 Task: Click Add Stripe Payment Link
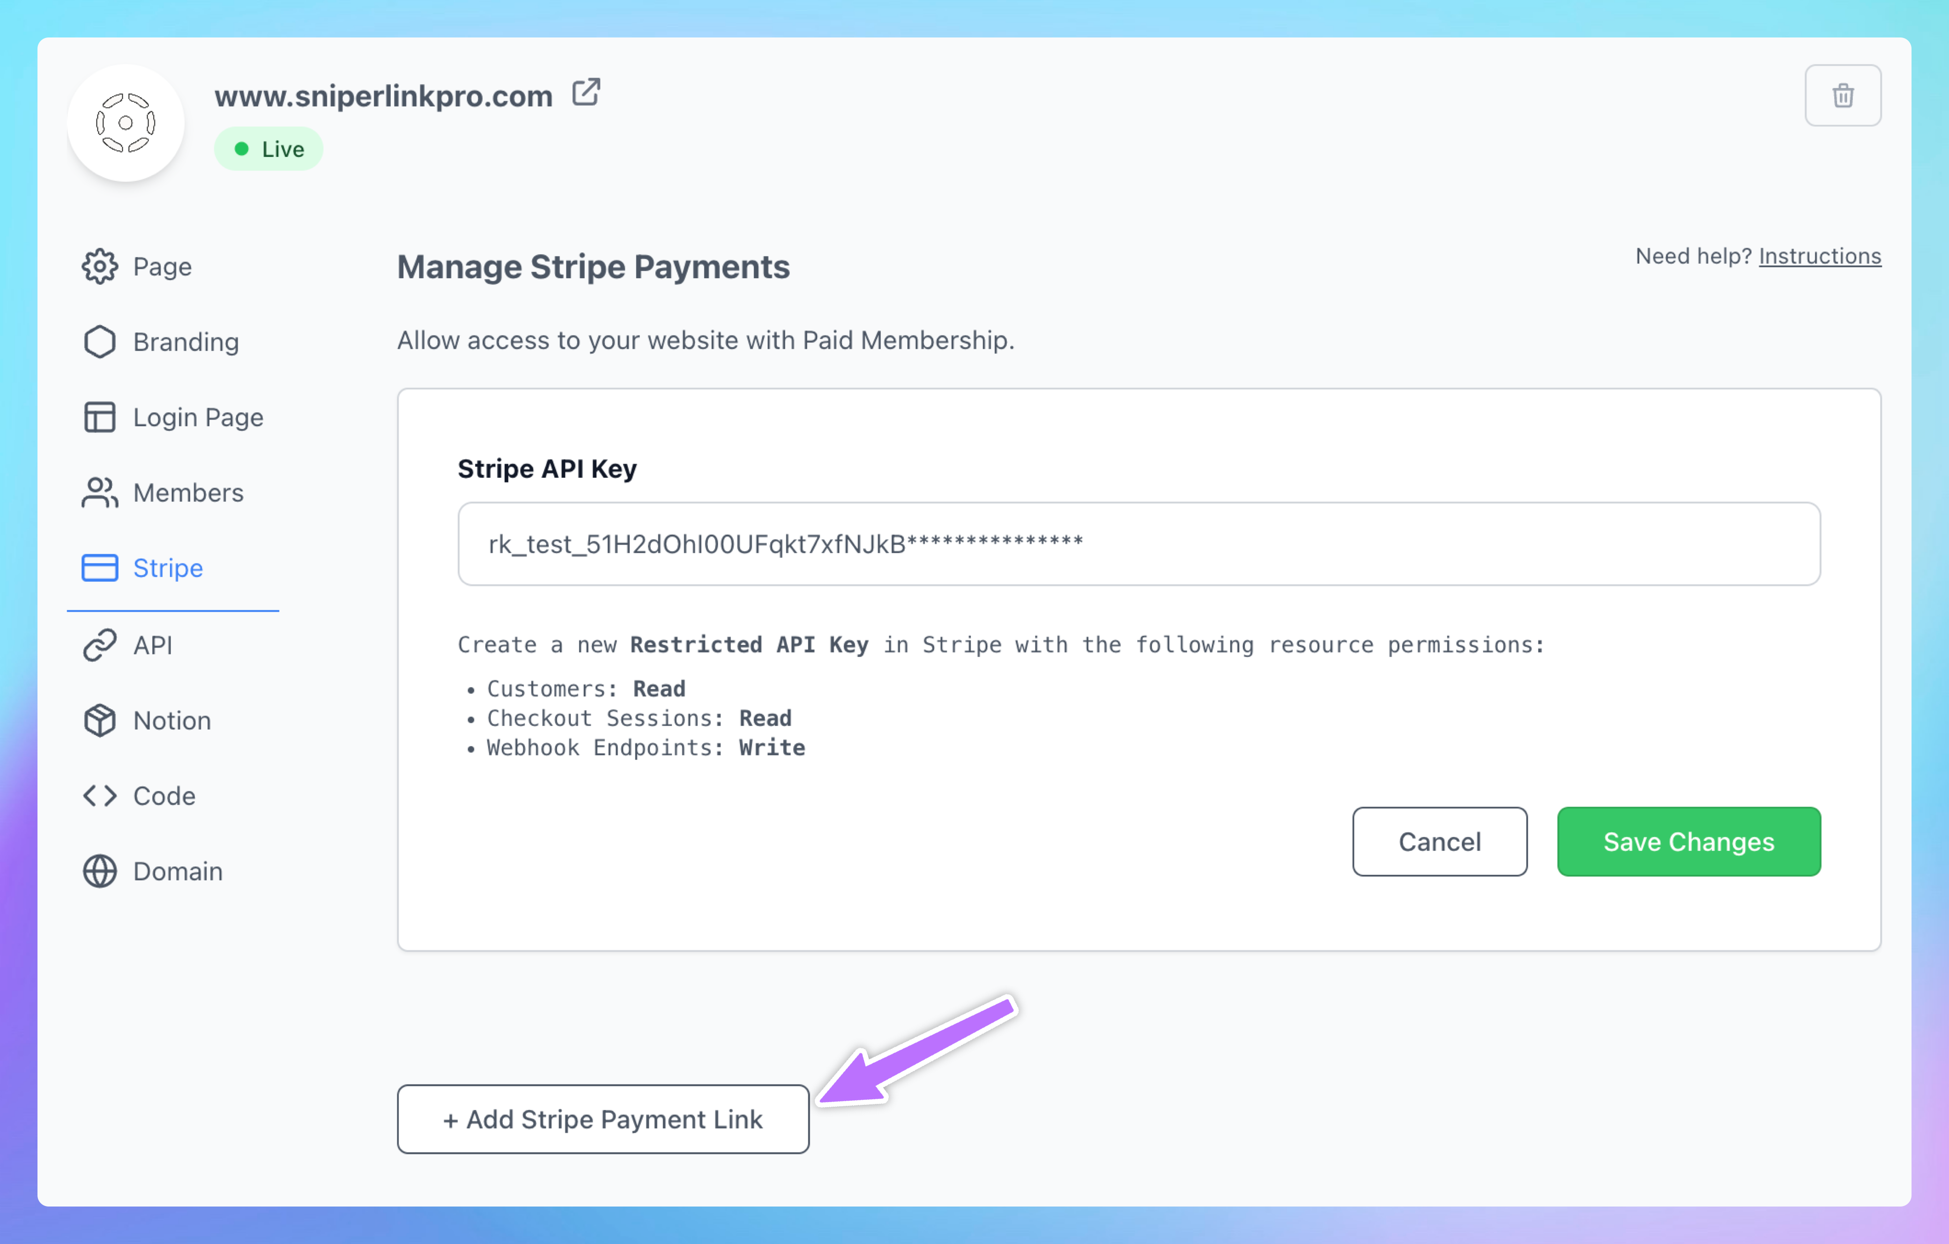[603, 1118]
